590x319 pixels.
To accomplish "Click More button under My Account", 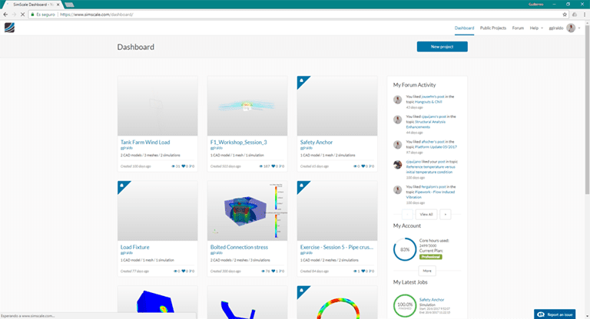I will click(x=427, y=271).
